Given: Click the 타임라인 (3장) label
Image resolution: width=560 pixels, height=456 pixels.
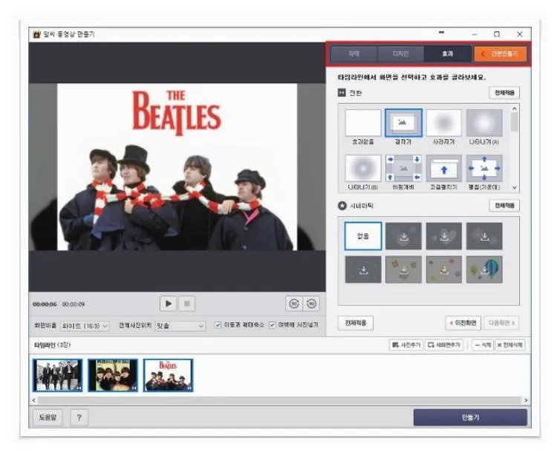Looking at the screenshot, I should 52,345.
